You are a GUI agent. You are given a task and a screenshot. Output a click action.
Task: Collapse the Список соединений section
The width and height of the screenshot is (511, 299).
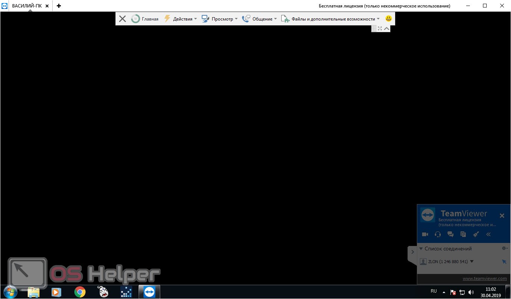[x=421, y=249]
